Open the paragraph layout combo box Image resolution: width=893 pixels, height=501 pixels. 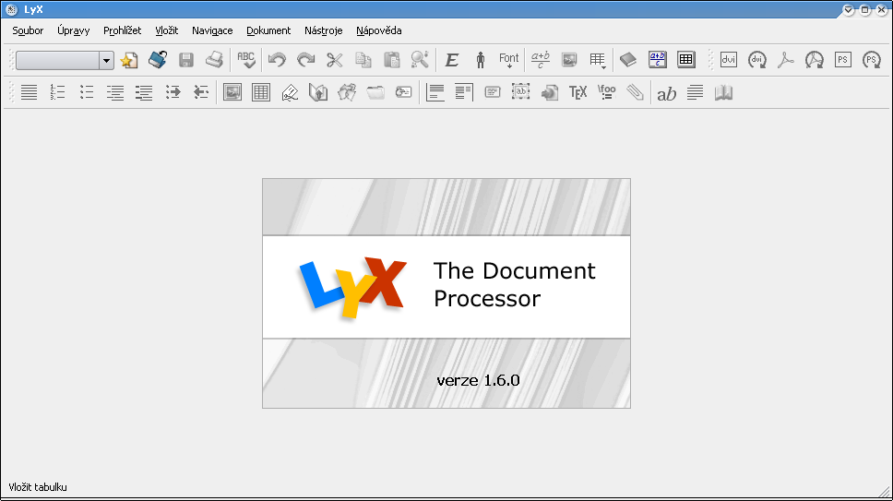[x=65, y=60]
